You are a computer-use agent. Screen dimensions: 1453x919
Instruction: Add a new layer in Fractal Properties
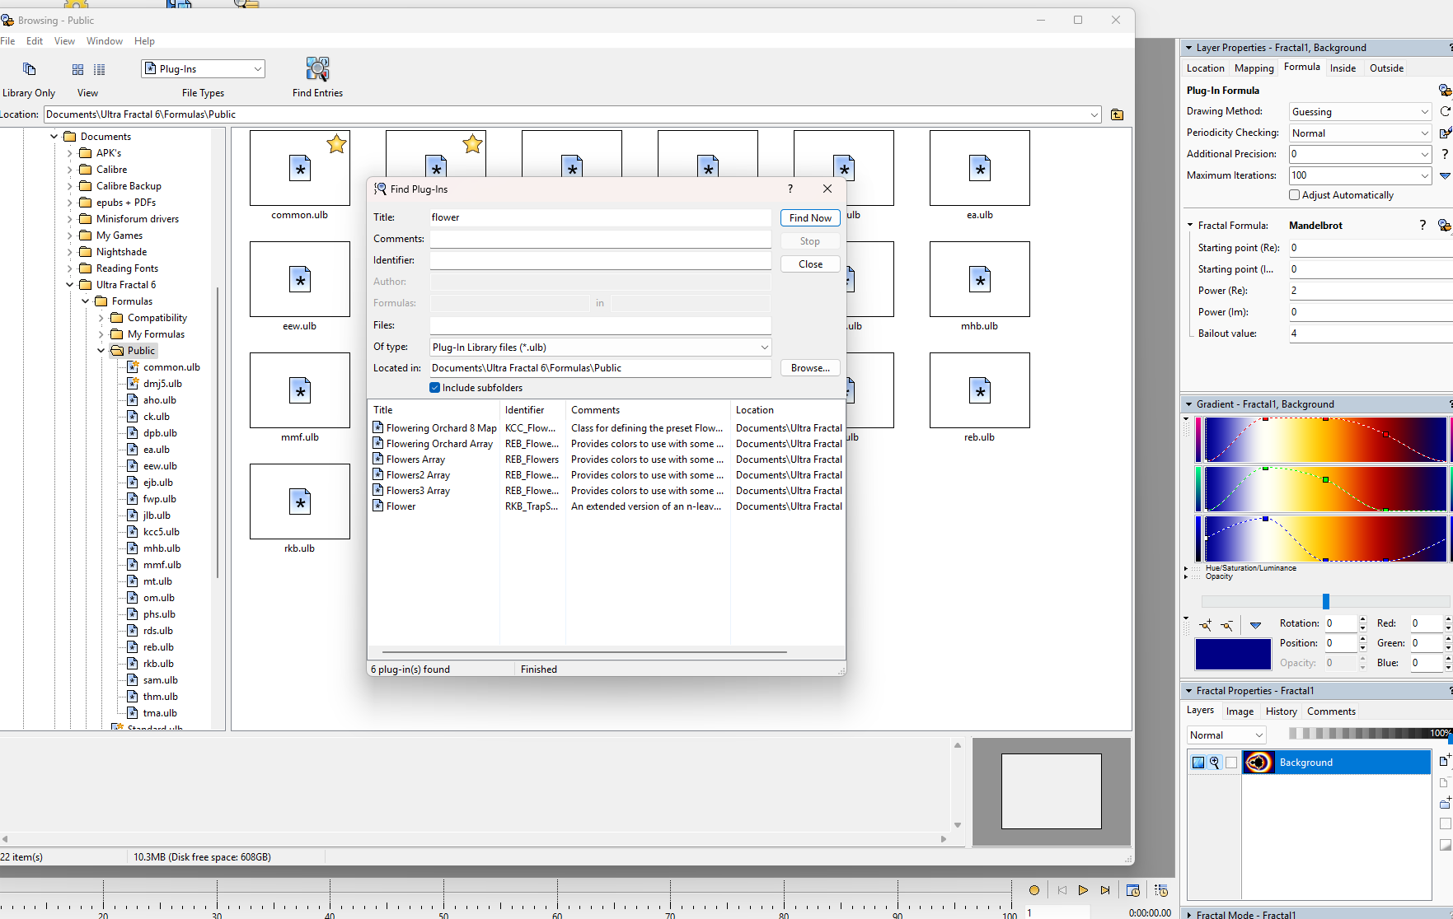click(1445, 760)
